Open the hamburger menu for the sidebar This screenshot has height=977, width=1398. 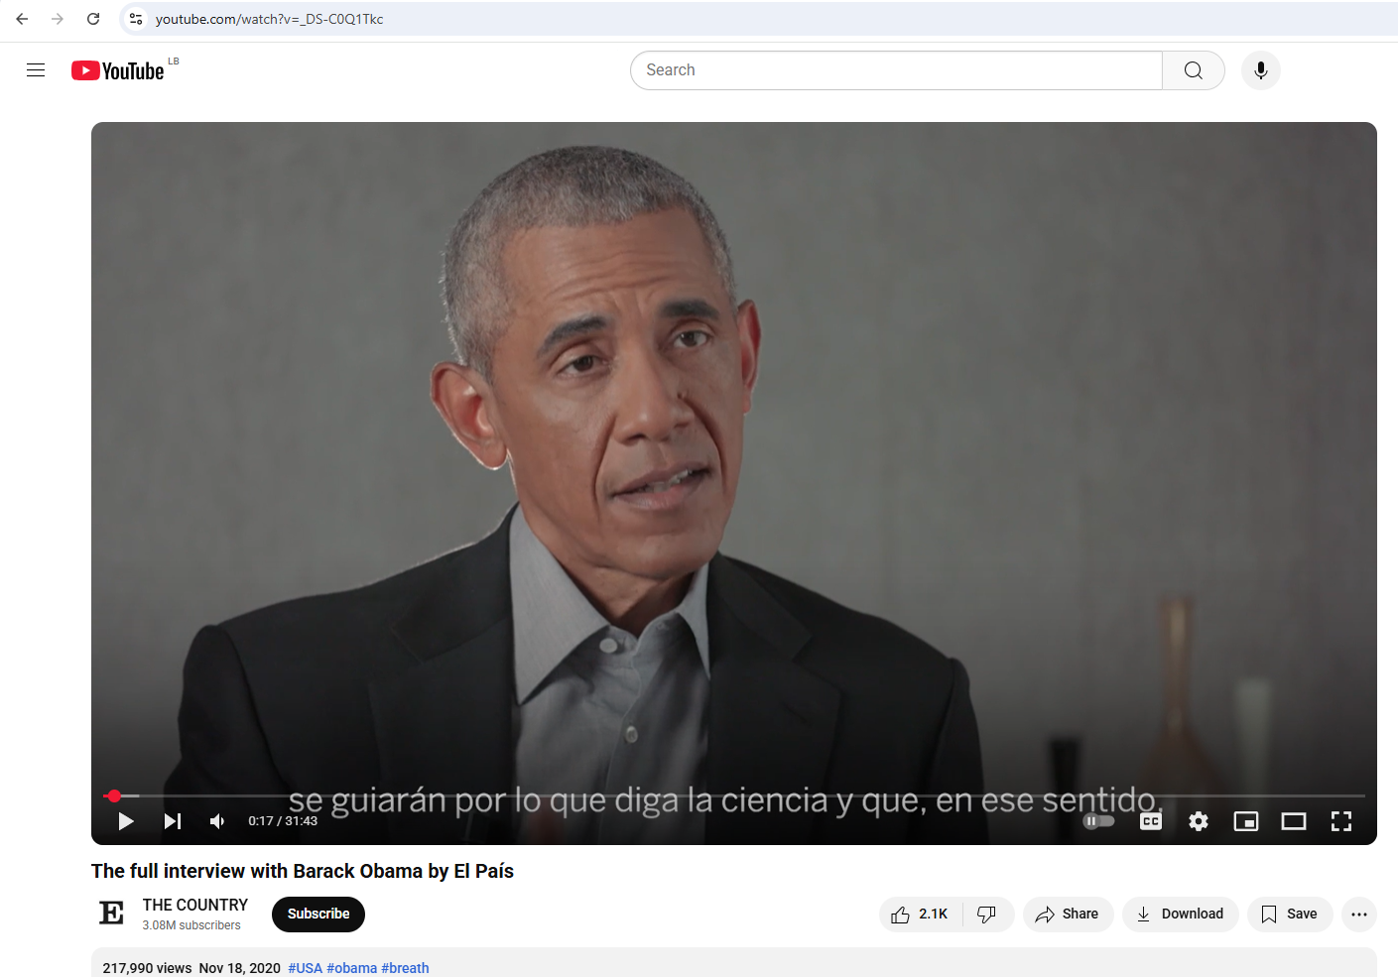coord(36,69)
